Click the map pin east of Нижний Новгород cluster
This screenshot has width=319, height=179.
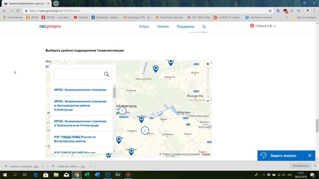pyautogui.click(x=141, y=119)
